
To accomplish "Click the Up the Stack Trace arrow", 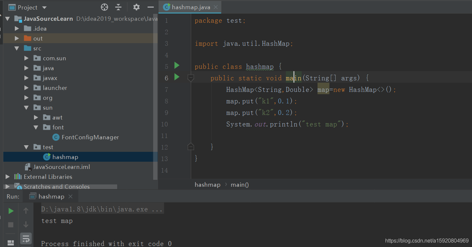I will pyautogui.click(x=26, y=211).
